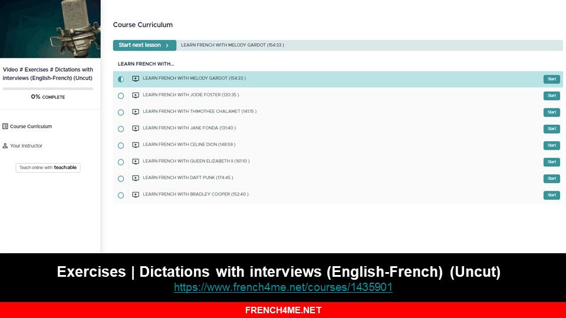The height and width of the screenshot is (318, 566).
Task: Click the video icon beside Thimothee Chalamet lesson
Action: coord(136,112)
